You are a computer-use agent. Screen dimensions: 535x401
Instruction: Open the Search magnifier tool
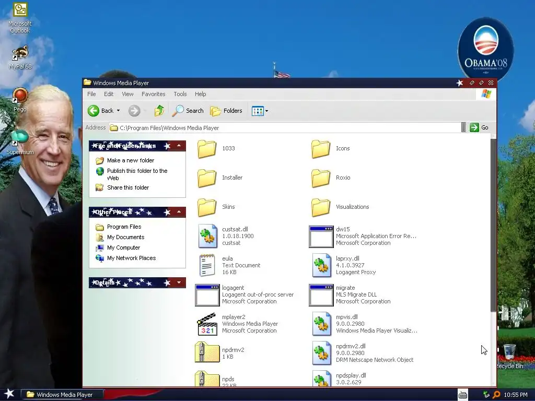(x=188, y=111)
